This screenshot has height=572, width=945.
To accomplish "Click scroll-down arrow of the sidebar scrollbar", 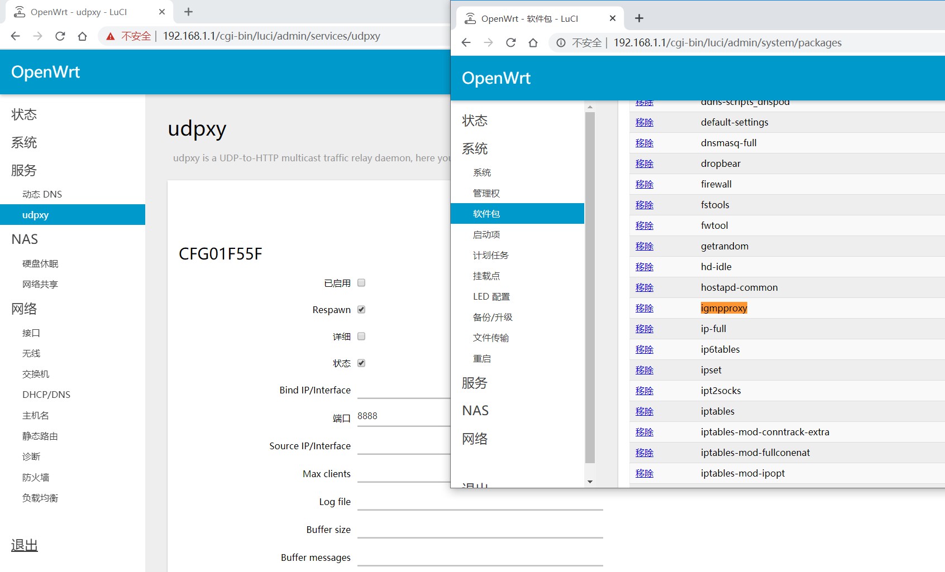I will click(590, 482).
